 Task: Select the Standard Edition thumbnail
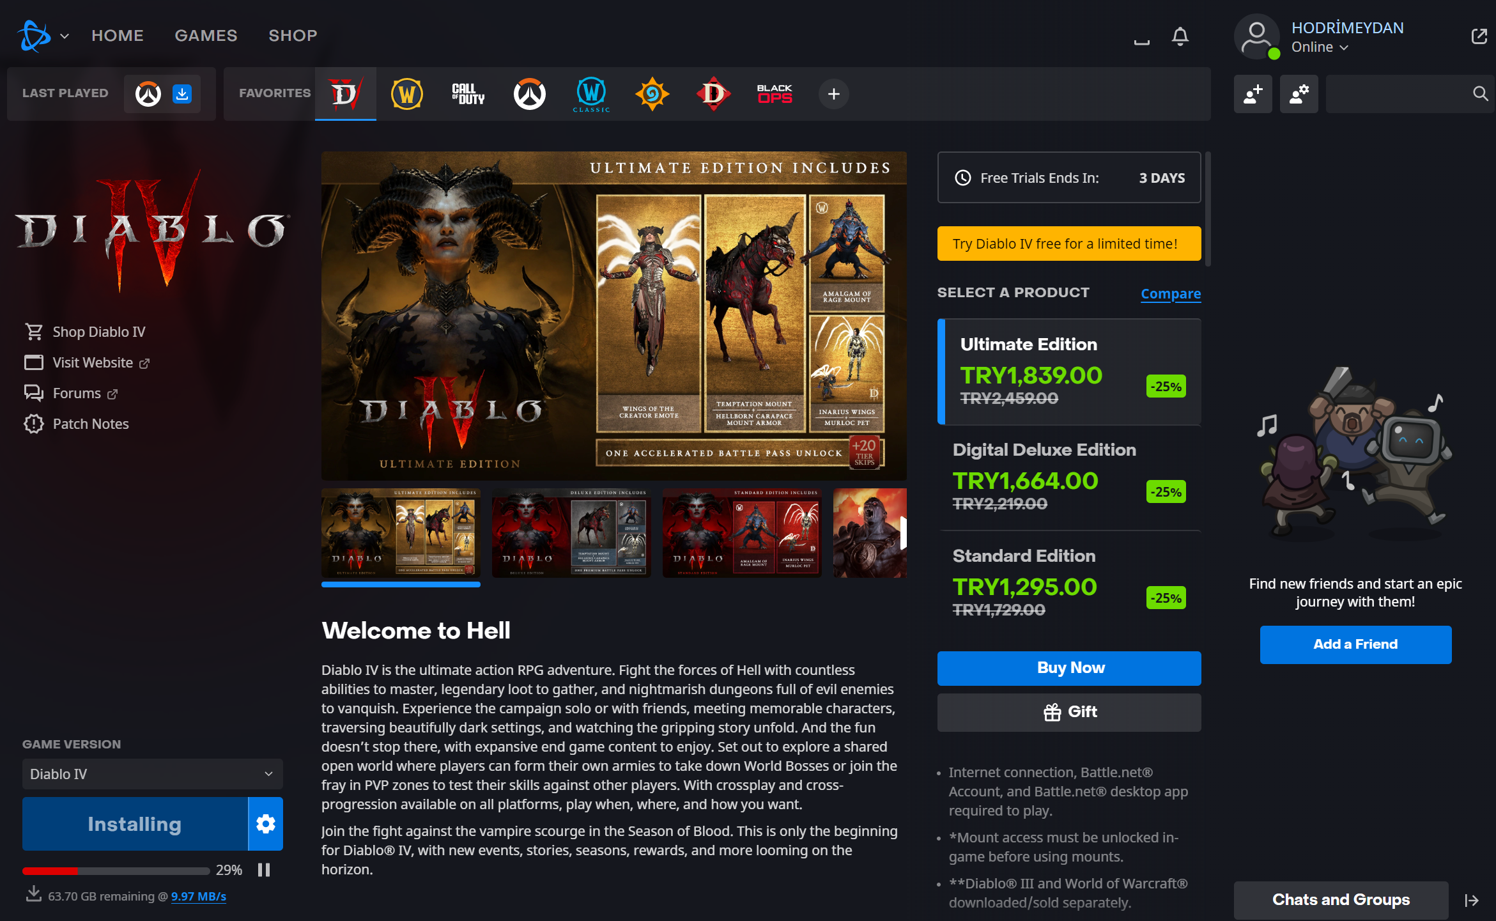coord(742,533)
